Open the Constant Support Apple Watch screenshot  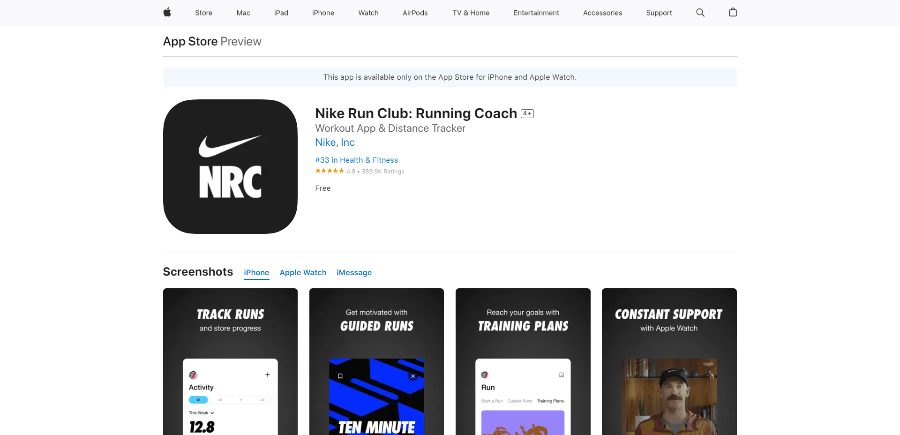[669, 361]
